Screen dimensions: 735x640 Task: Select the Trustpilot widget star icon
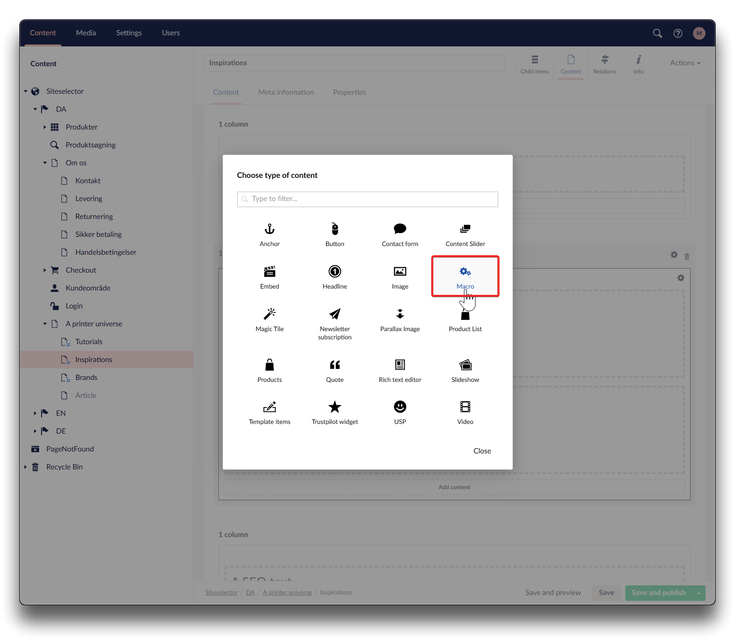(x=335, y=407)
